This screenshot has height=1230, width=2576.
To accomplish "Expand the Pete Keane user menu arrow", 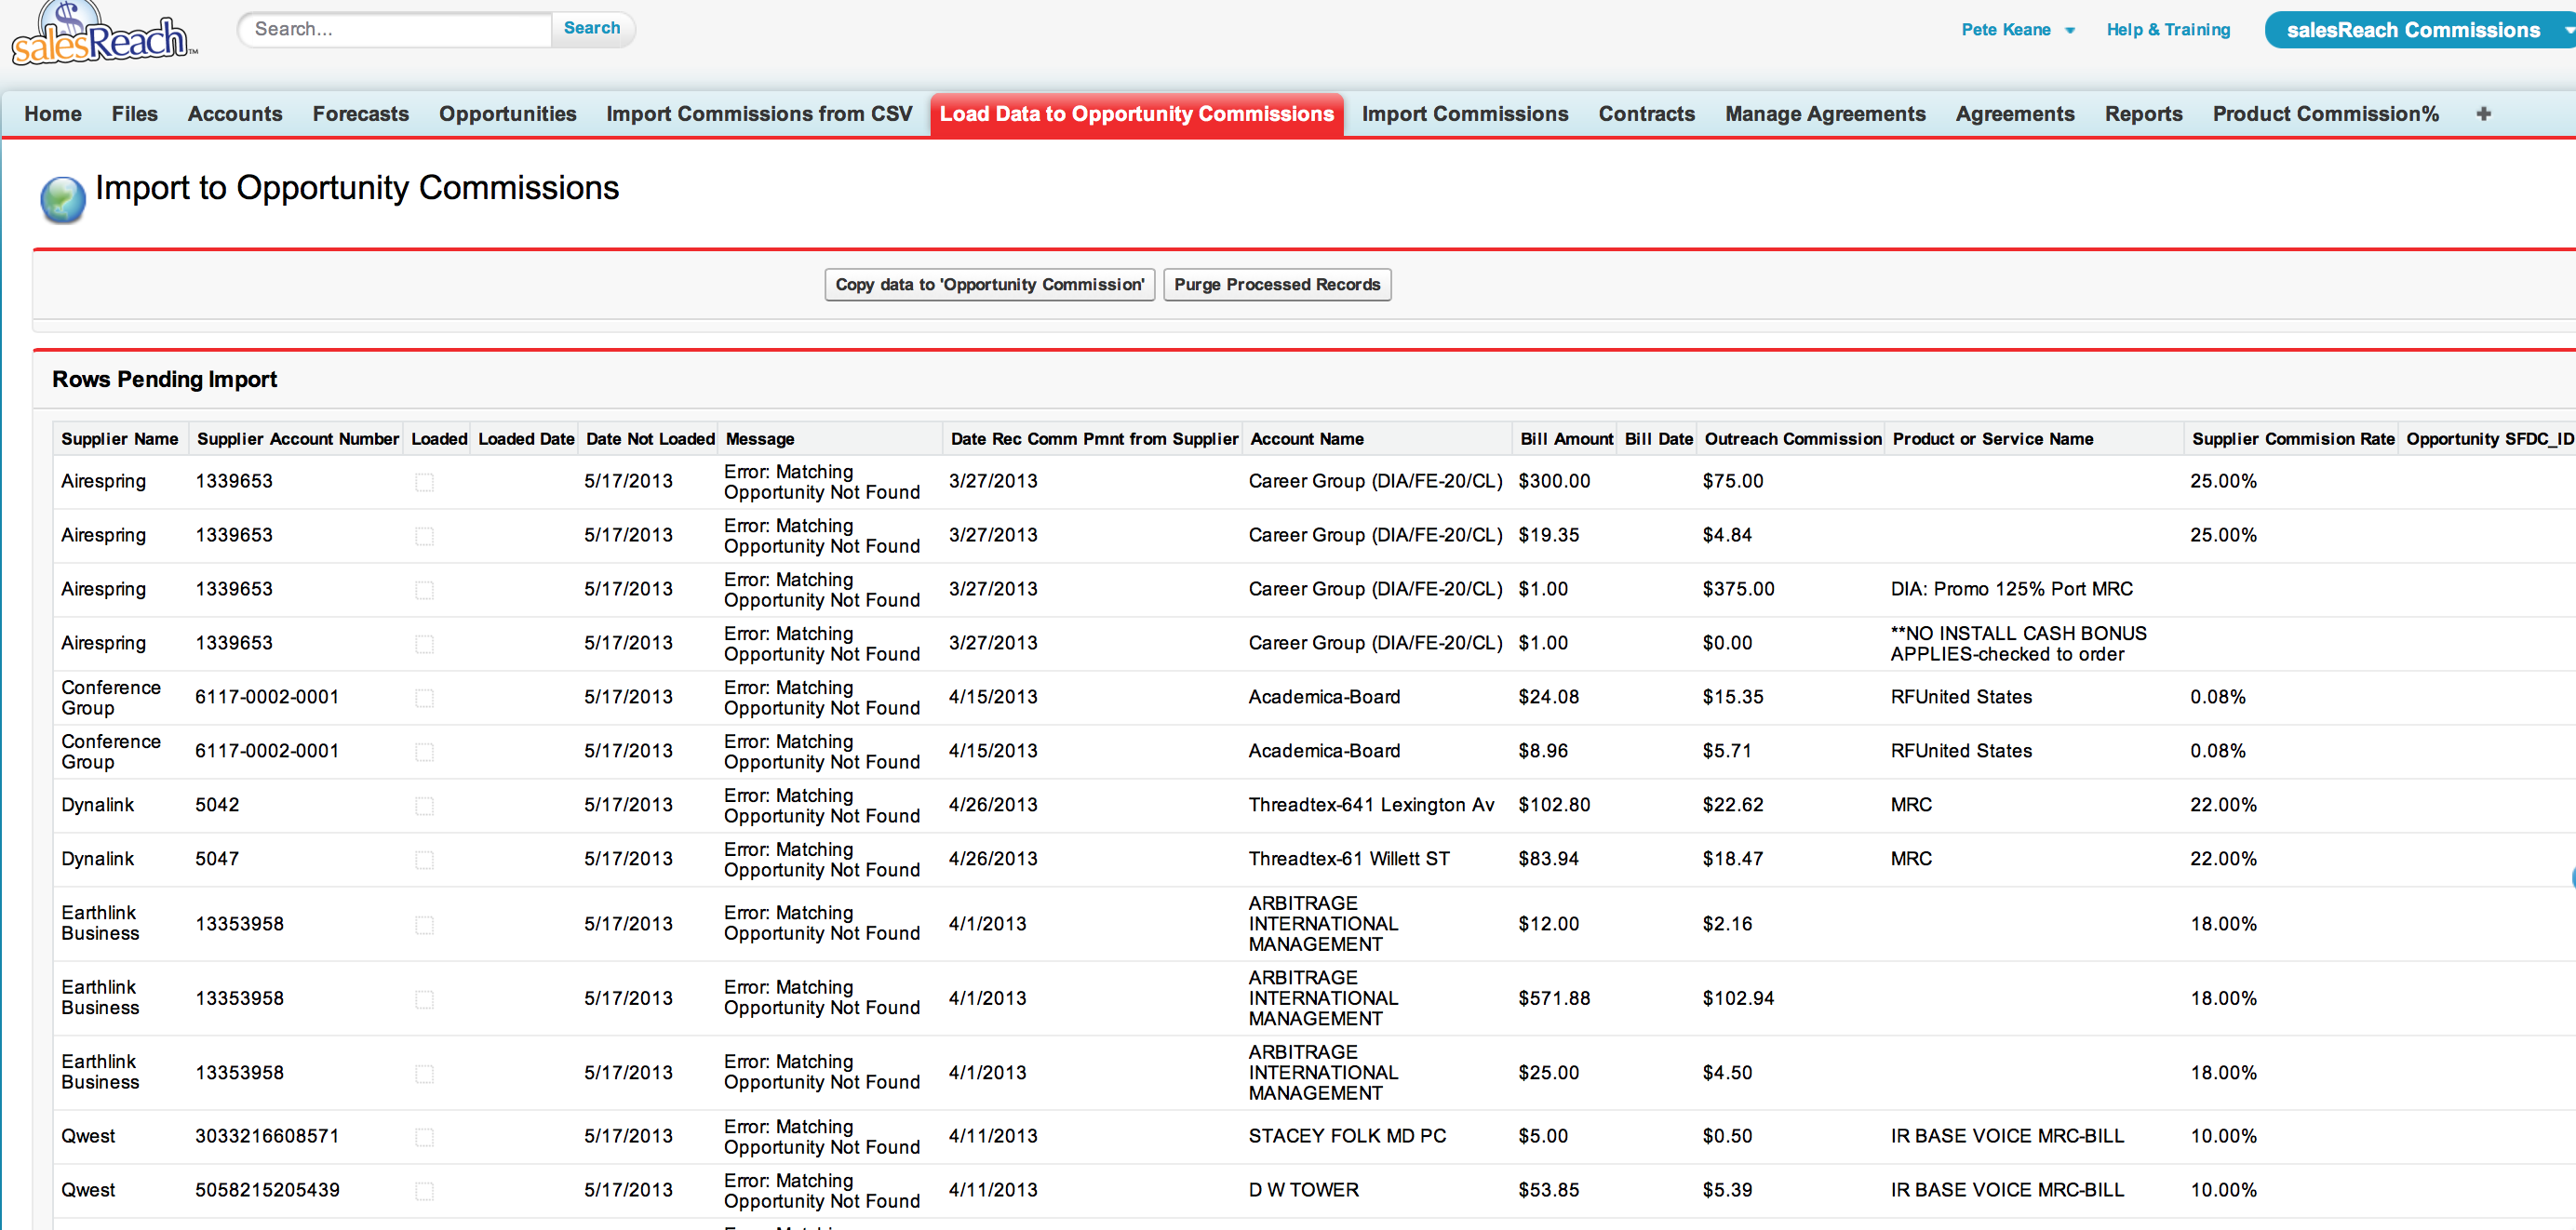I will click(x=2070, y=31).
